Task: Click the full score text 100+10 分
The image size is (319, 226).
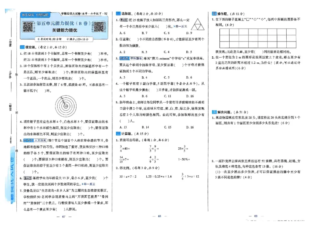Action: pos(82,39)
